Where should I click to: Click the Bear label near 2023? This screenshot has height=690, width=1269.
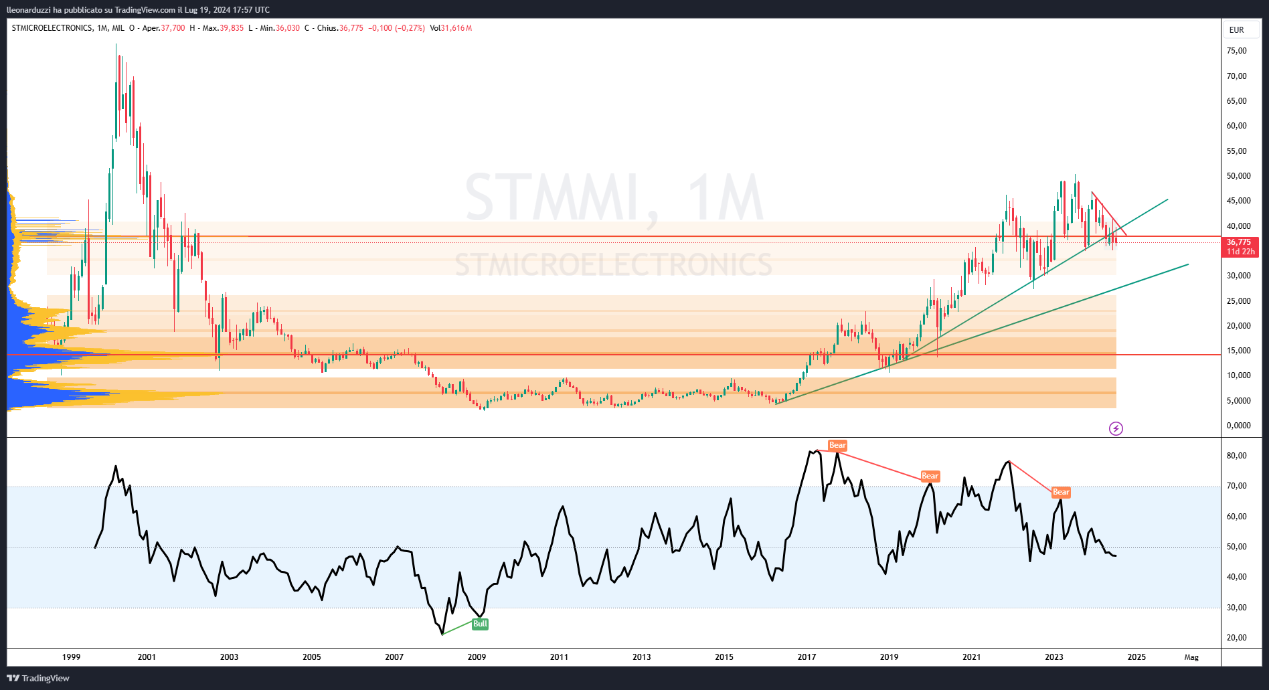pos(1061,492)
